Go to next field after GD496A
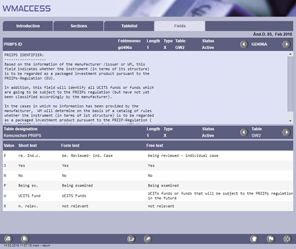Screen dimensions: 296x249 click(x=287, y=44)
